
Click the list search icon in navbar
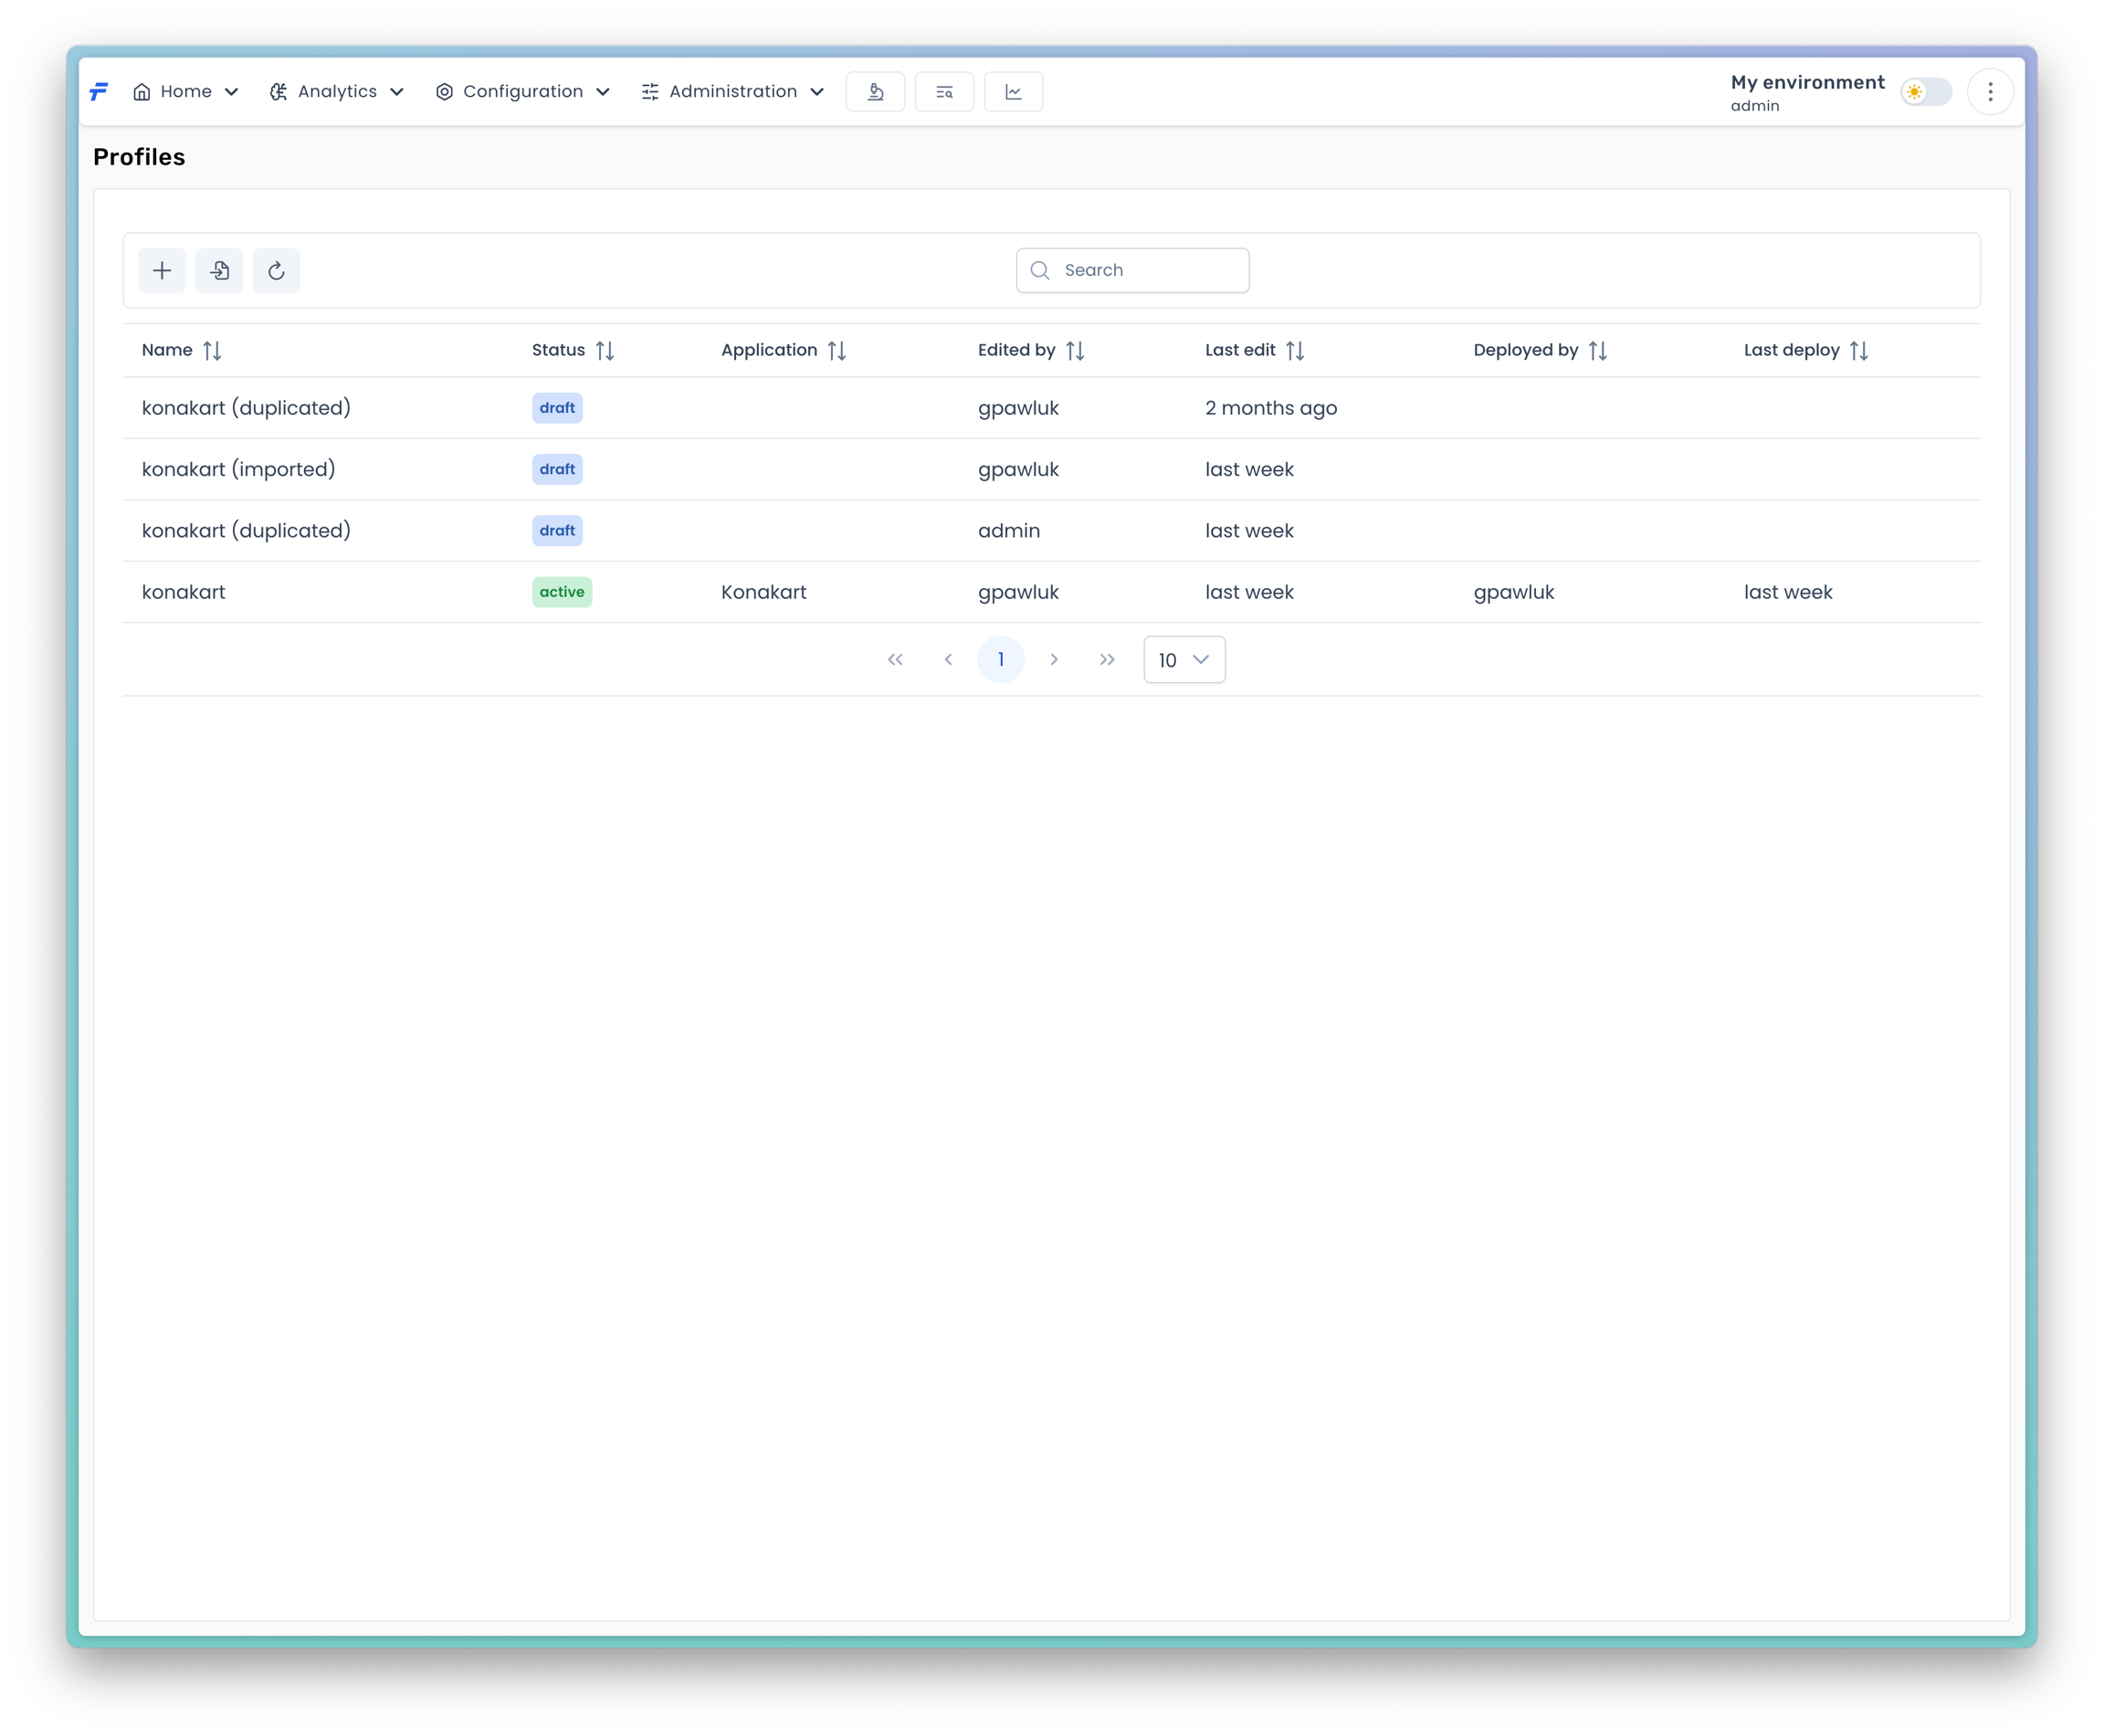click(944, 92)
